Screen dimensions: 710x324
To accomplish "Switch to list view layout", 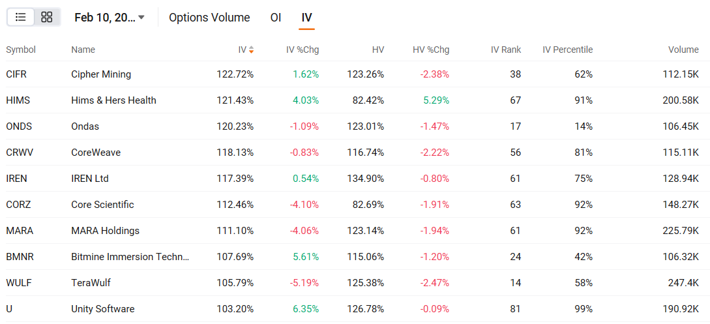I will tap(21, 17).
